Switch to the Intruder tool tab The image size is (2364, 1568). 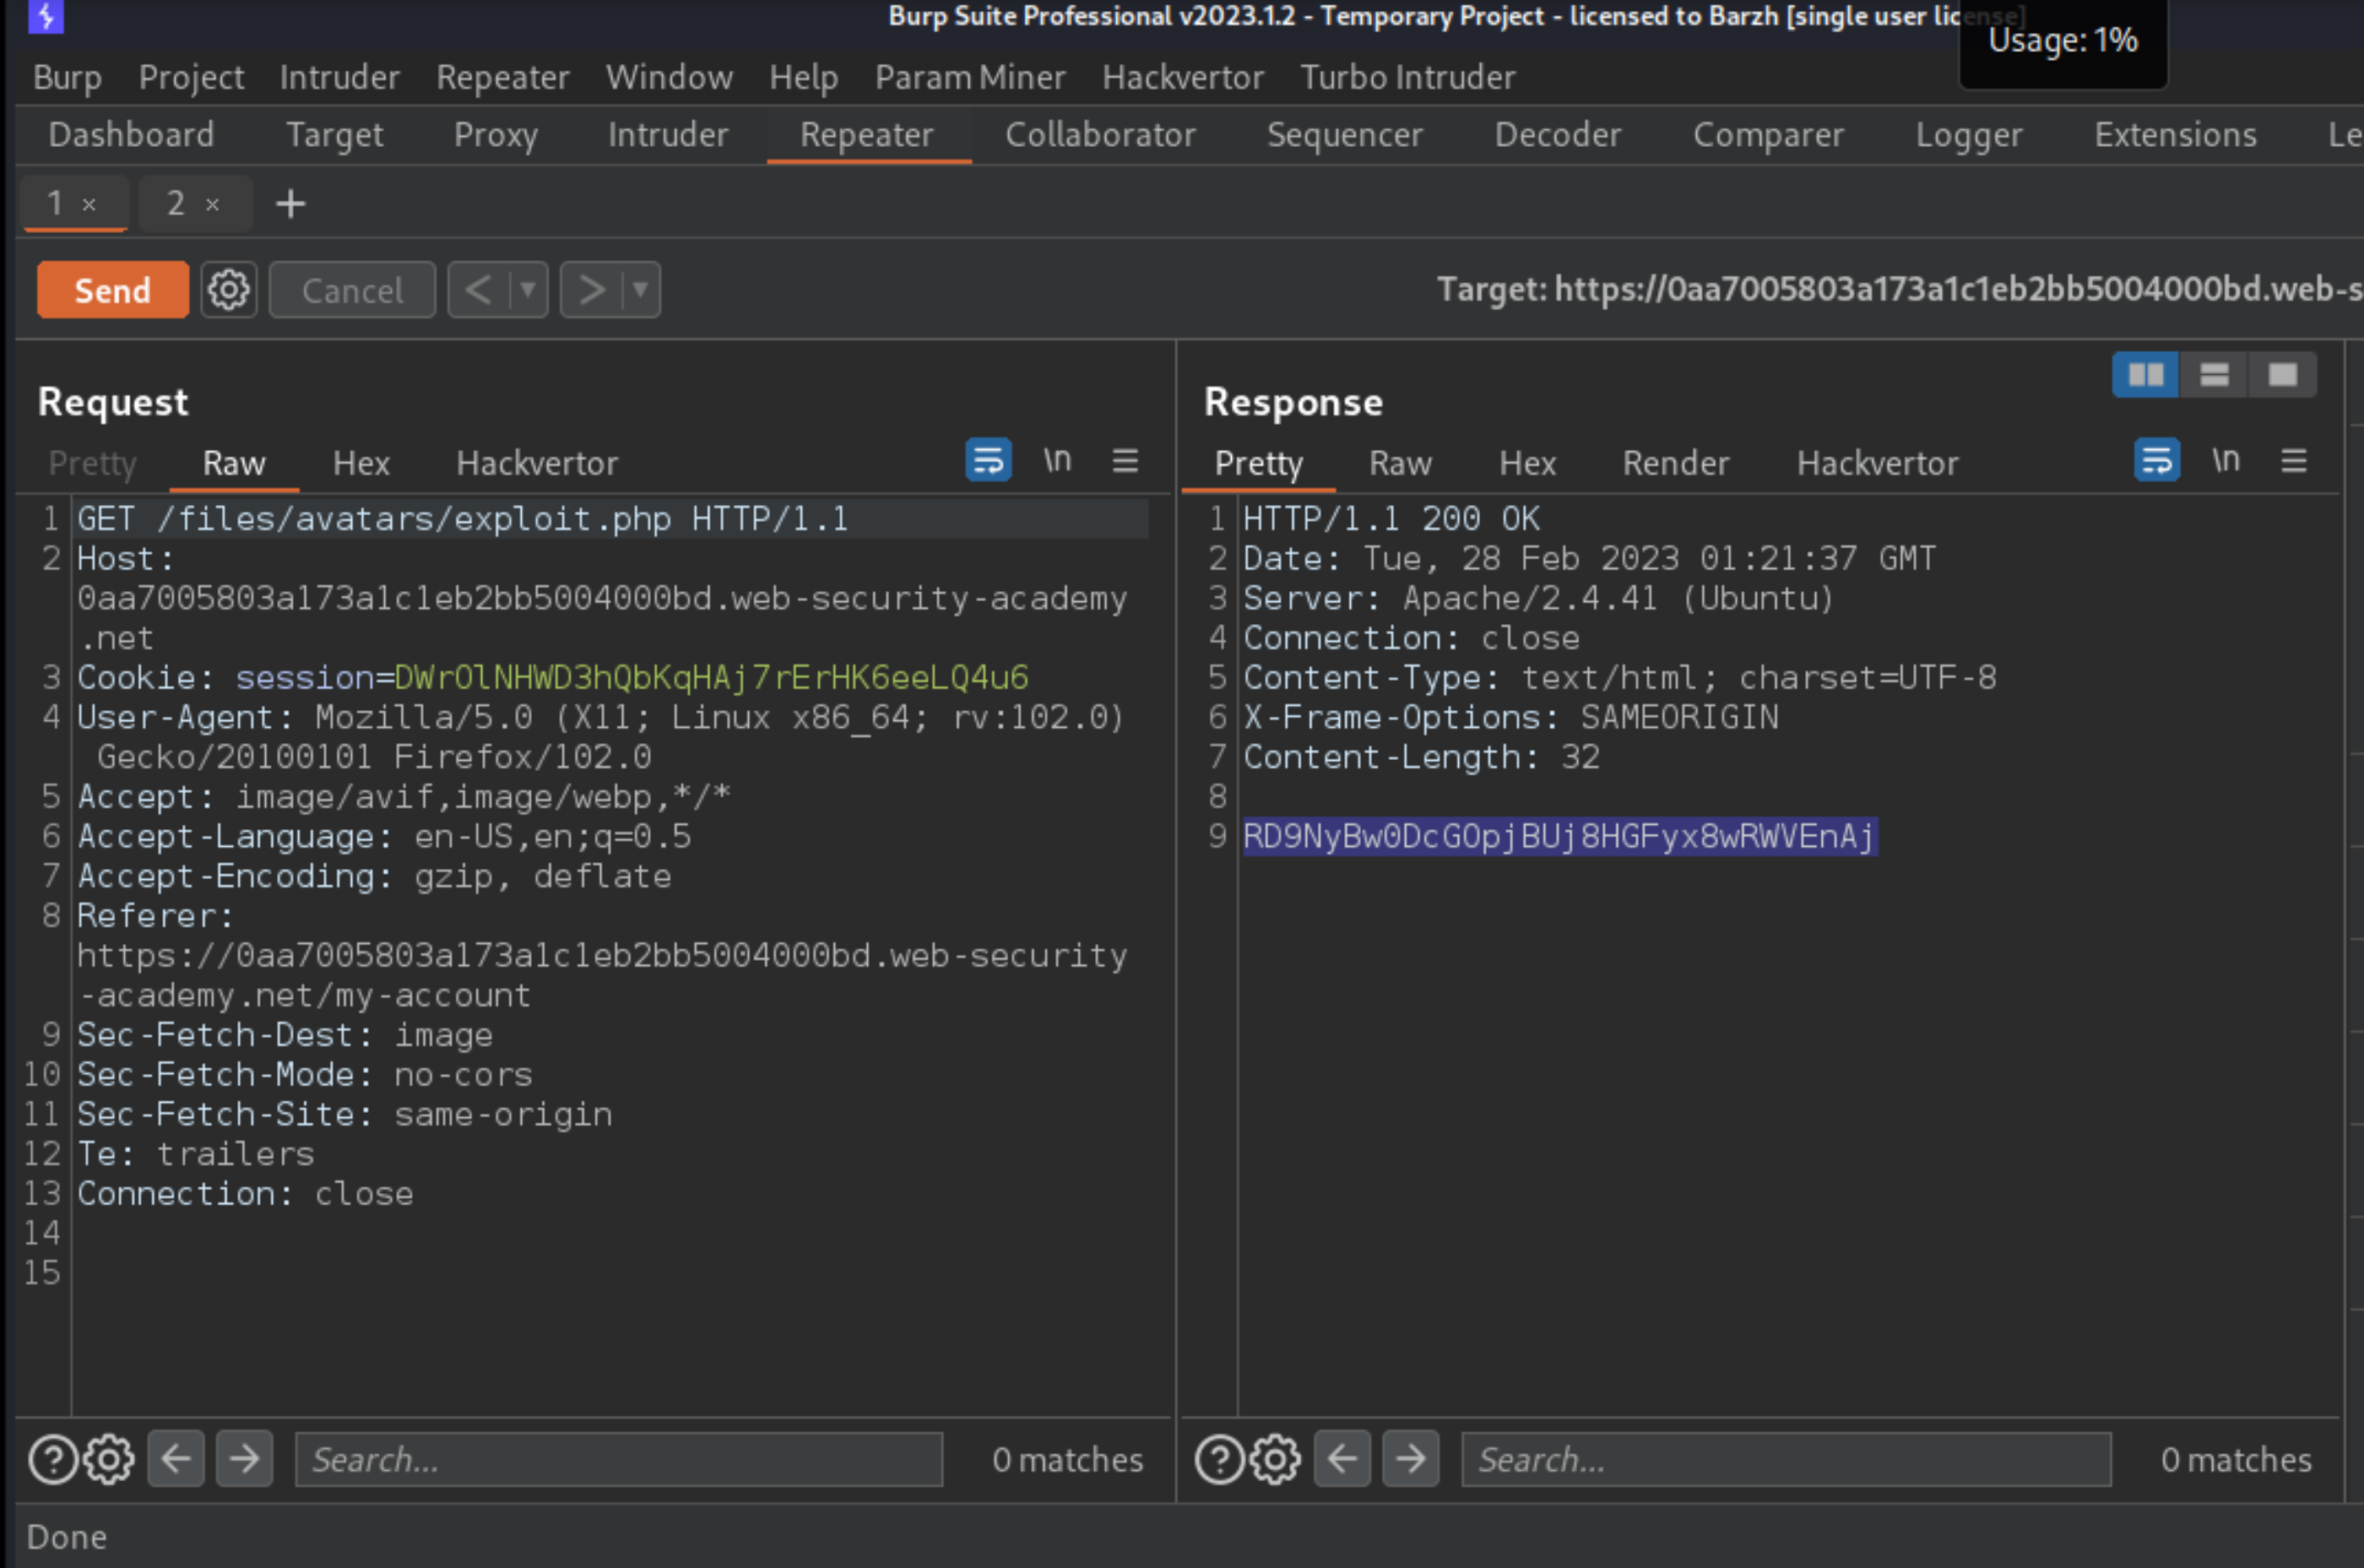(x=668, y=135)
